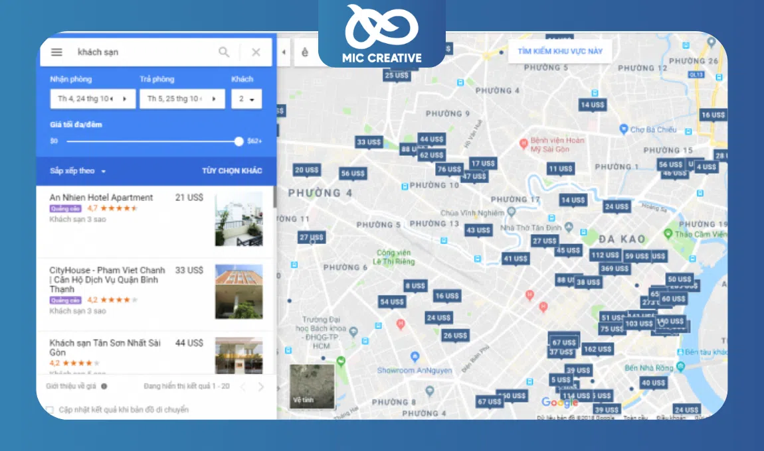Expand the Sắp xếp theo sort dropdown

pyautogui.click(x=78, y=170)
